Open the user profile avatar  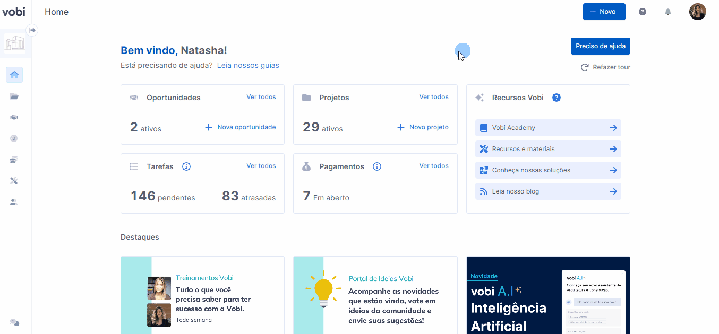[x=697, y=12]
